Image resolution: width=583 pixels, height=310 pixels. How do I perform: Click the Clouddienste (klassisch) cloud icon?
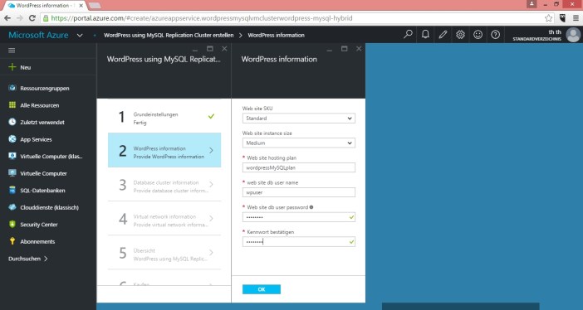tap(12, 207)
